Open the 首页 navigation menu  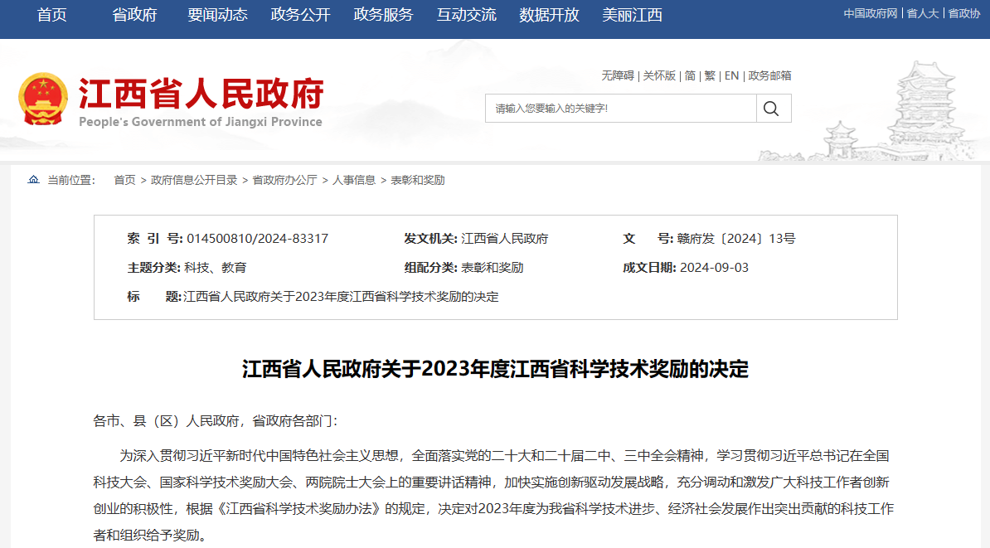(x=51, y=15)
